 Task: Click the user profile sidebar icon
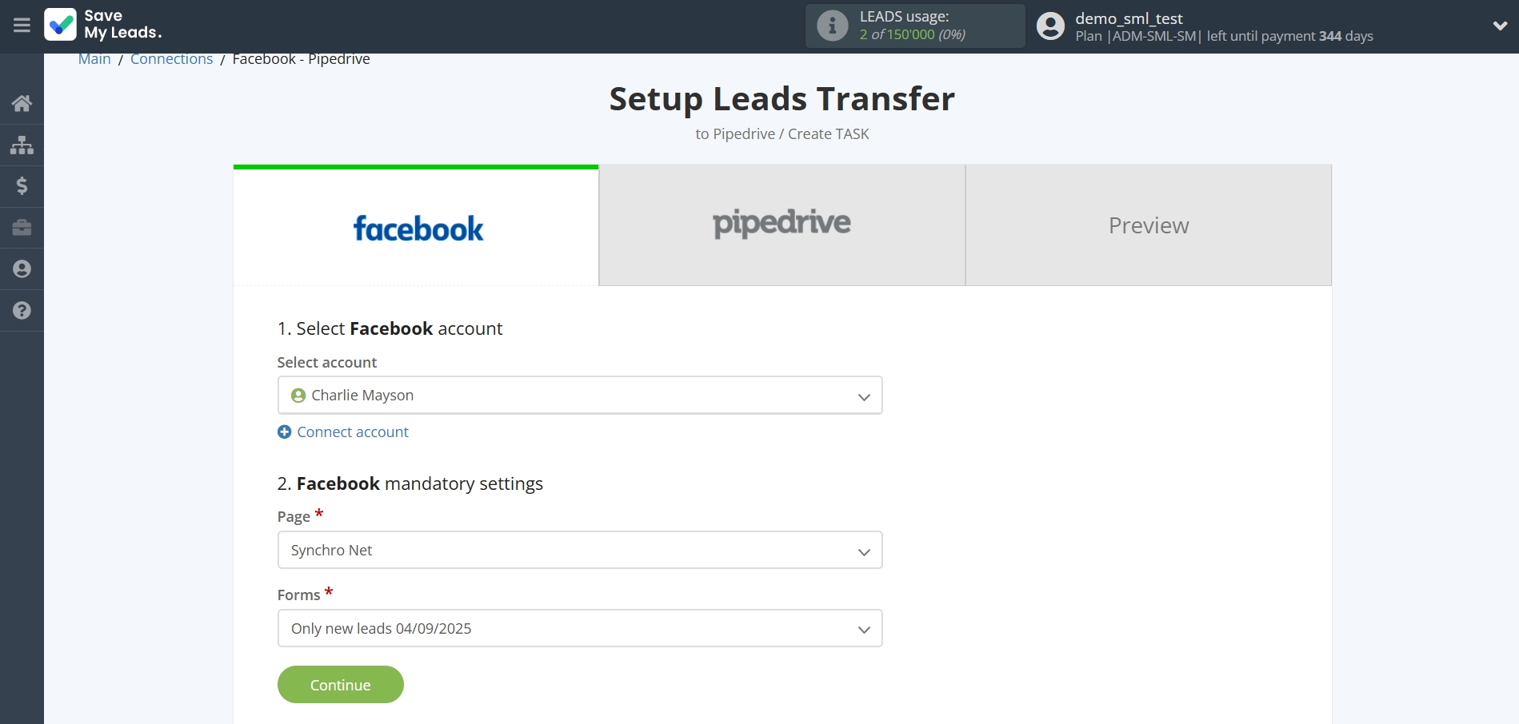(x=22, y=269)
